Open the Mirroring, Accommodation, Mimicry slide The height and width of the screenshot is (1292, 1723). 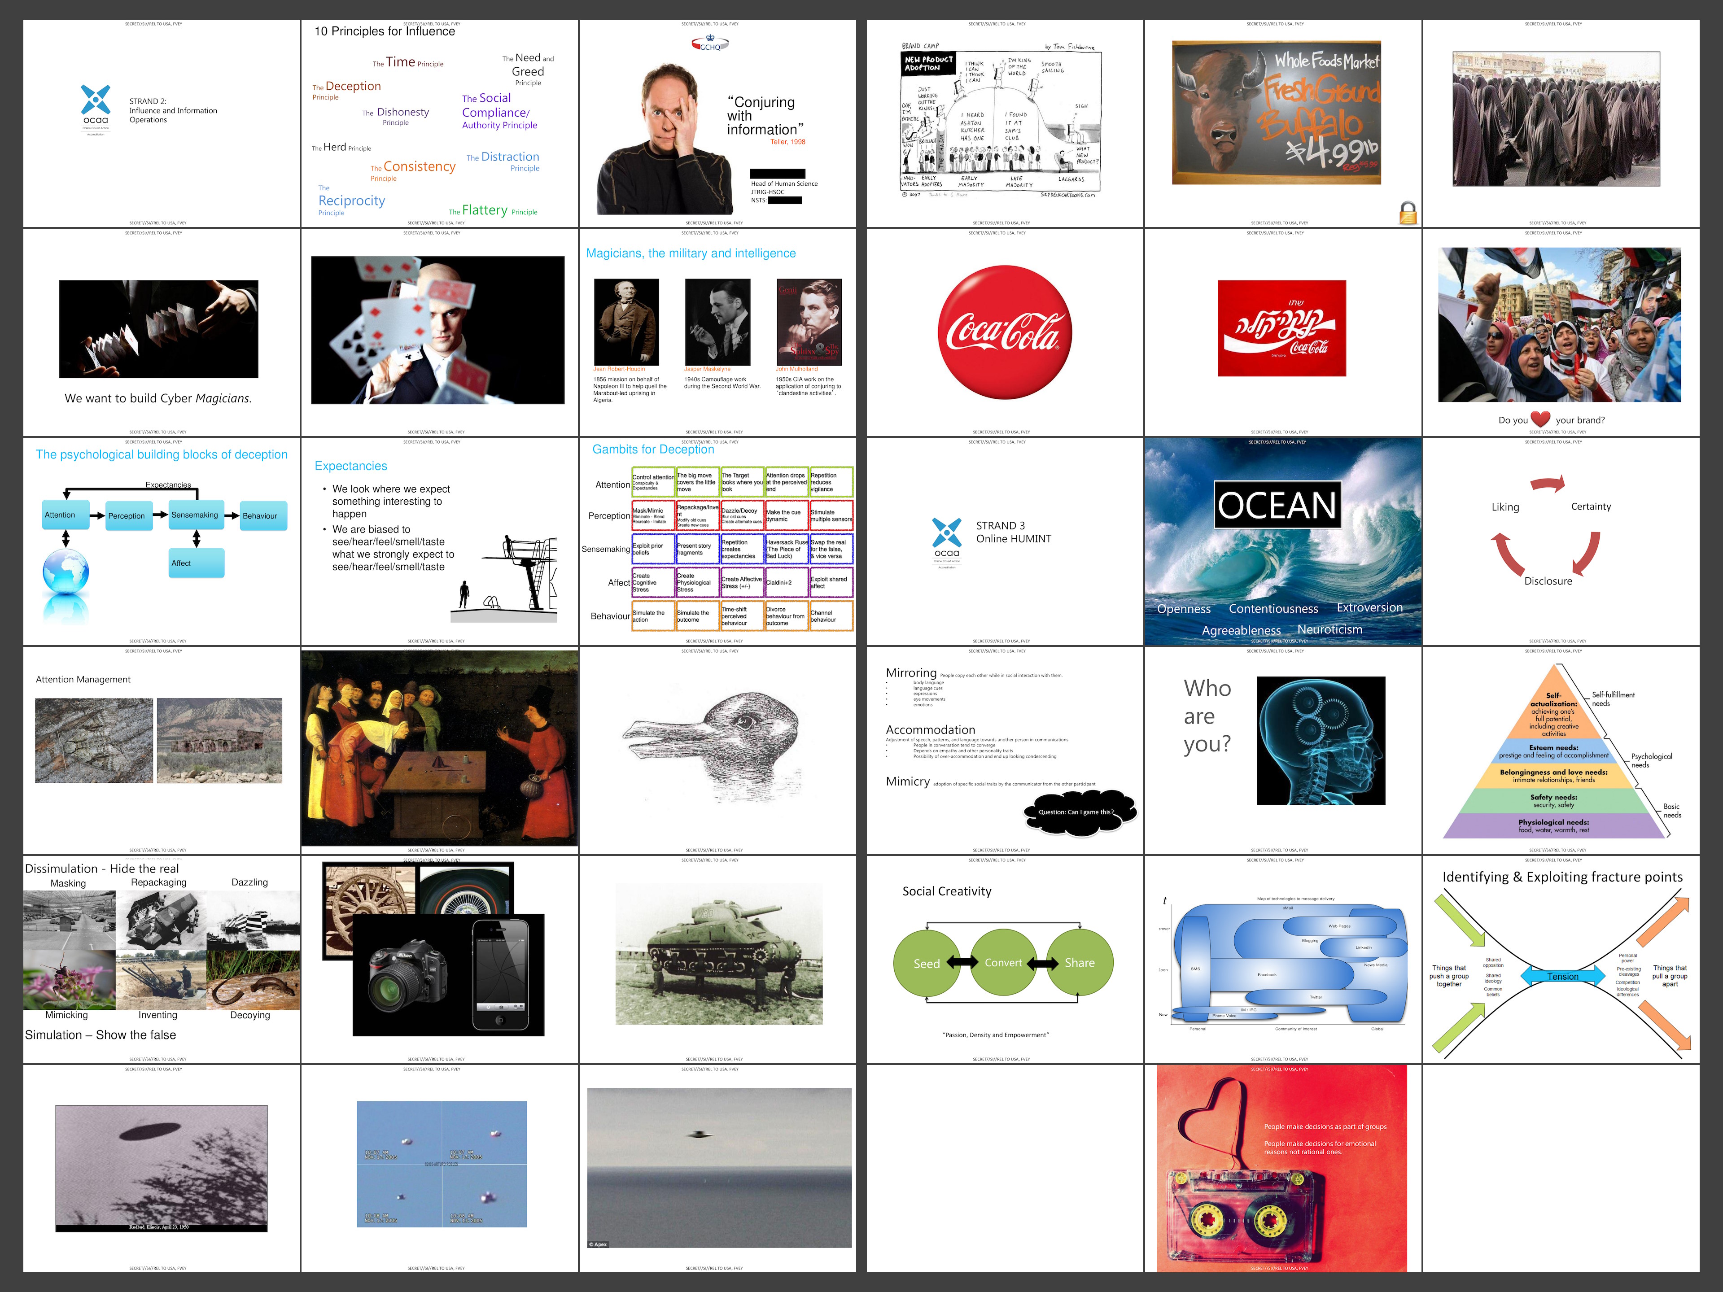[x=1005, y=750]
